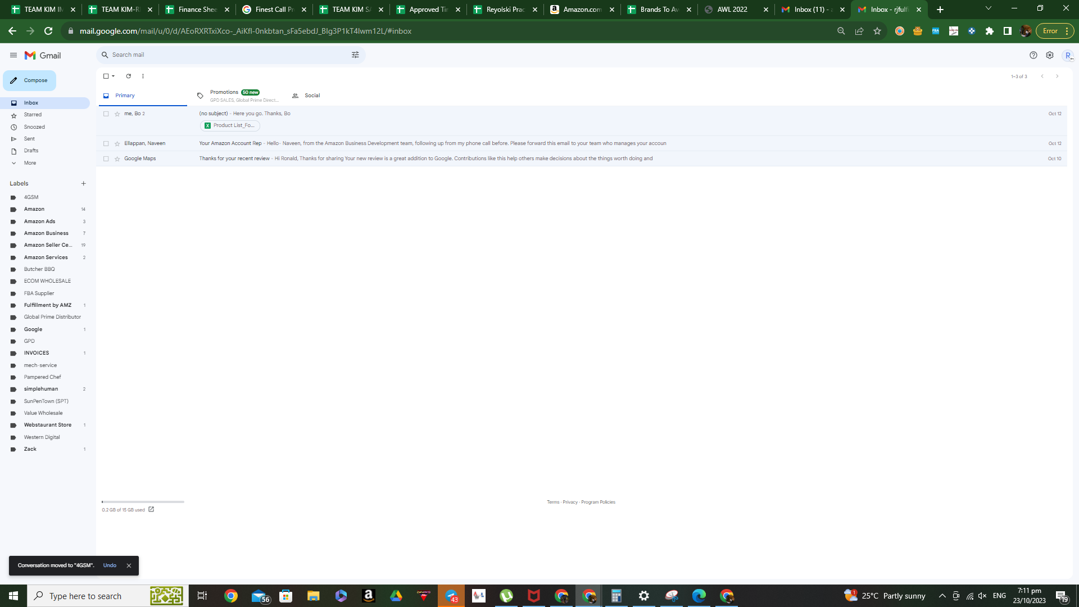Viewport: 1079px width, 607px height.
Task: Go back in Chrome browser
Action: (x=12, y=31)
